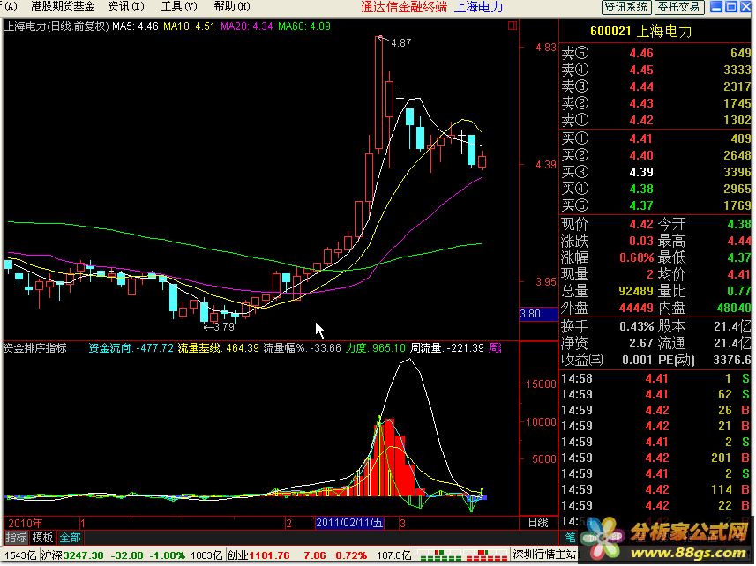Click the 14:59 tick row with volume 114
This screenshot has height=566, width=756.
click(655, 490)
